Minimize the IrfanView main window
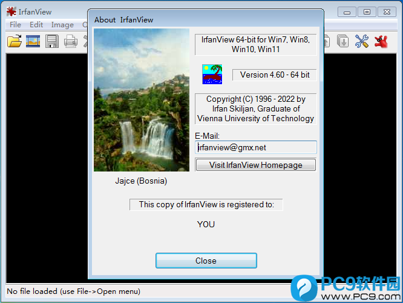The image size is (403, 303). click(x=347, y=12)
